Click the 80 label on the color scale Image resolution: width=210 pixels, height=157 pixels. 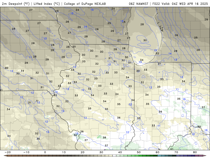pos(195,152)
